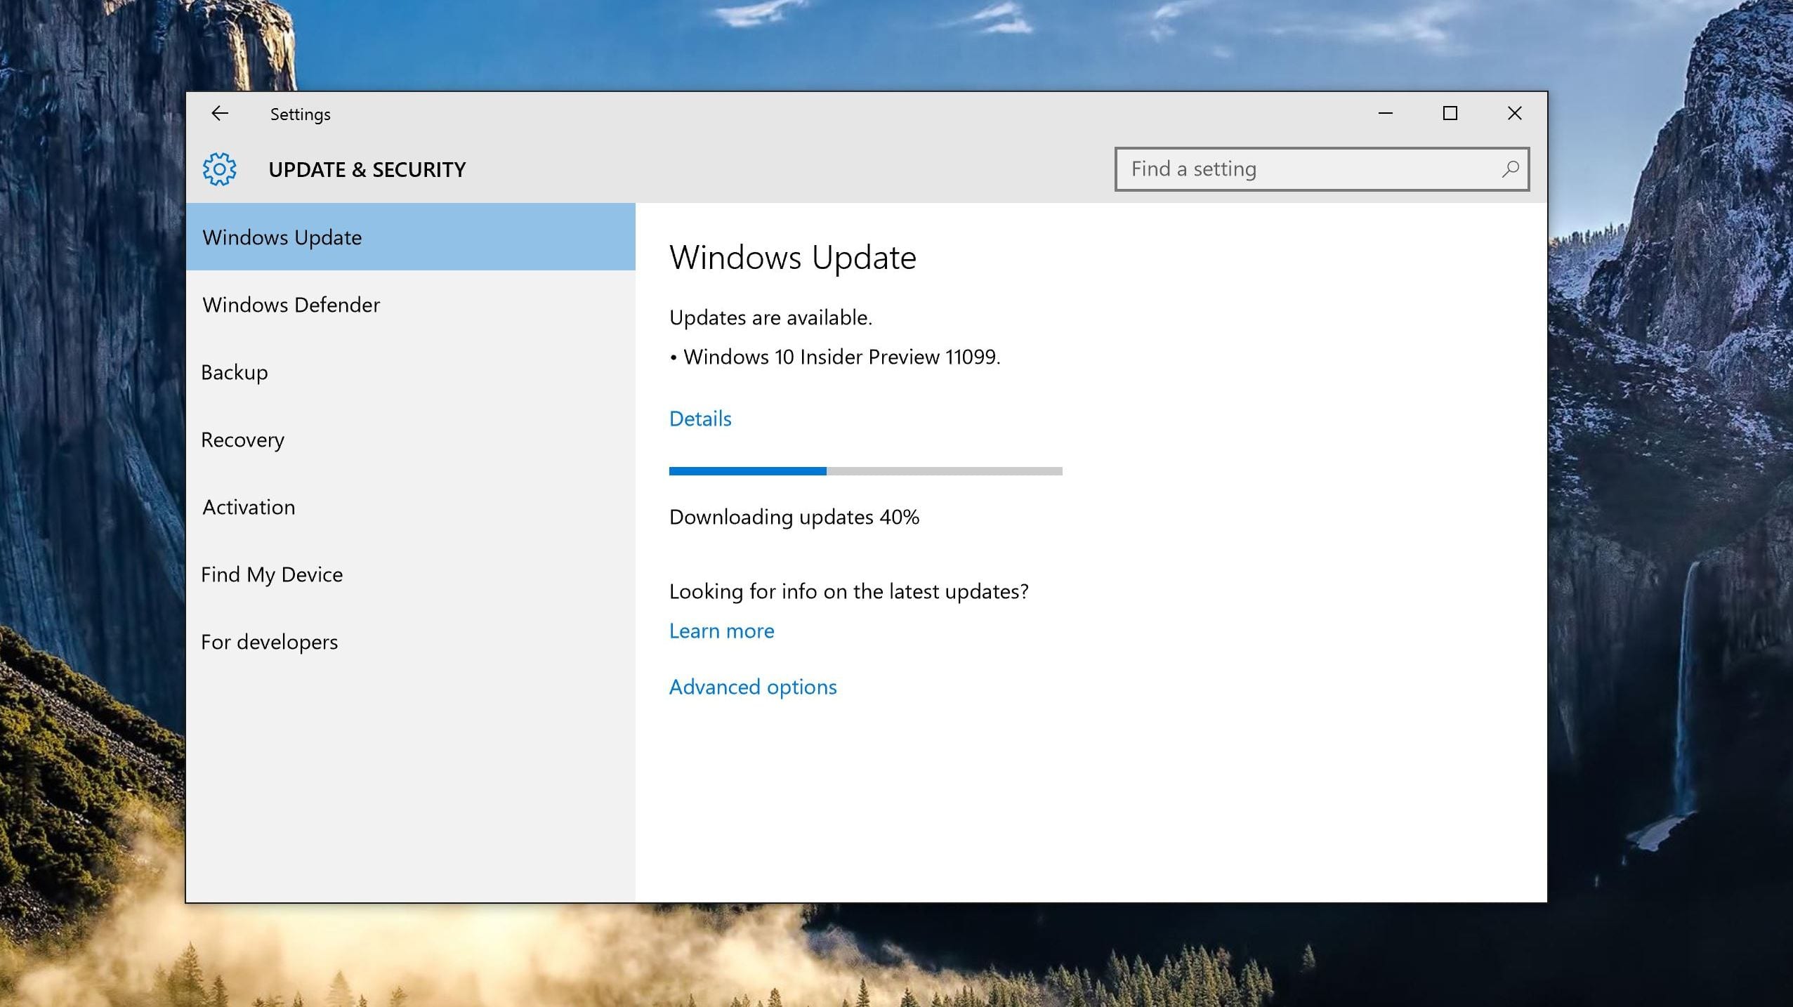This screenshot has height=1007, width=1793.
Task: Open the Windows Defender section
Action: coord(291,305)
